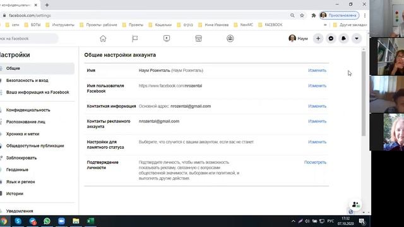Open the Groups icon in the top navigation
This screenshot has width=404, height=227.
(230, 38)
